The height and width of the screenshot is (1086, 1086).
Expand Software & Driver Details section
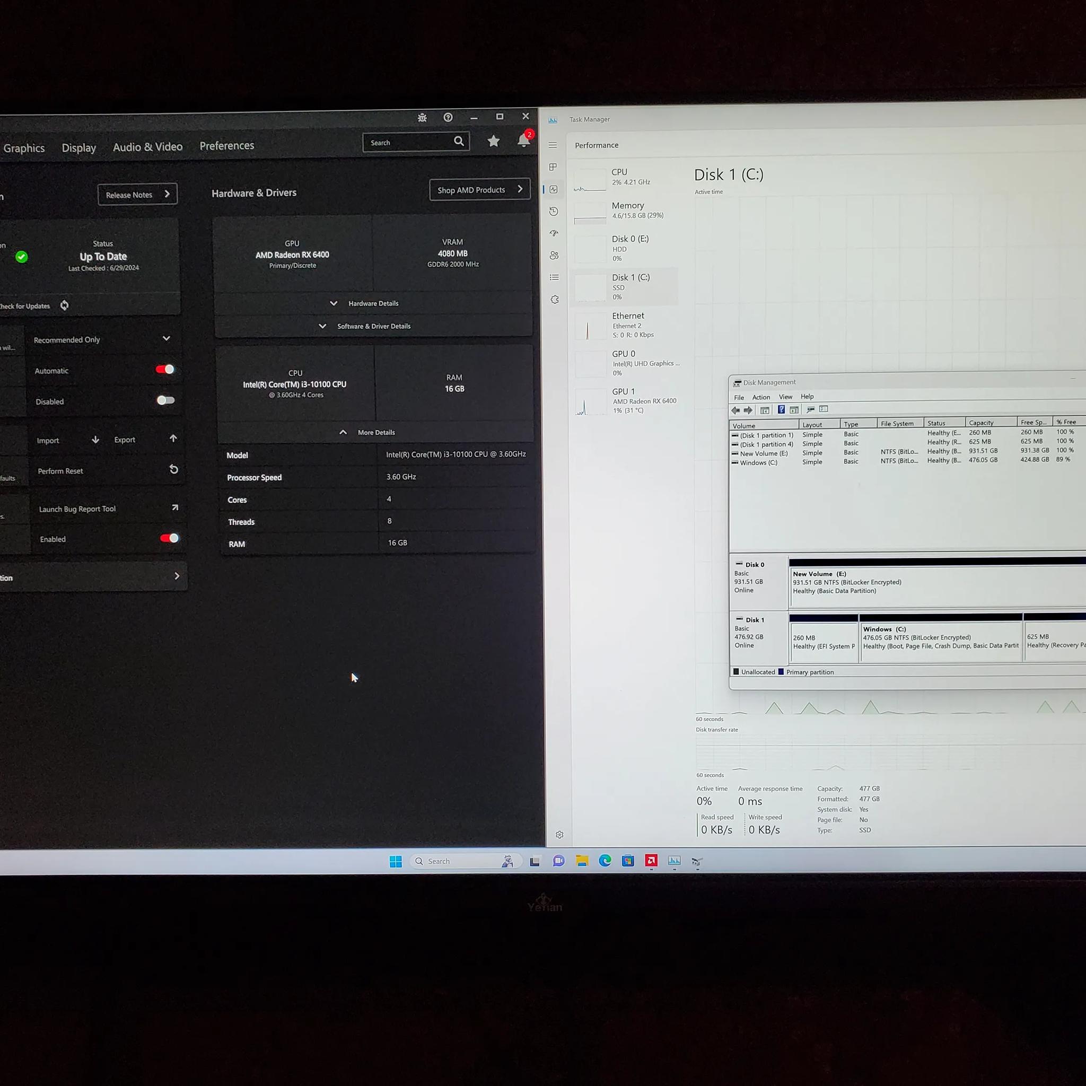coord(365,326)
